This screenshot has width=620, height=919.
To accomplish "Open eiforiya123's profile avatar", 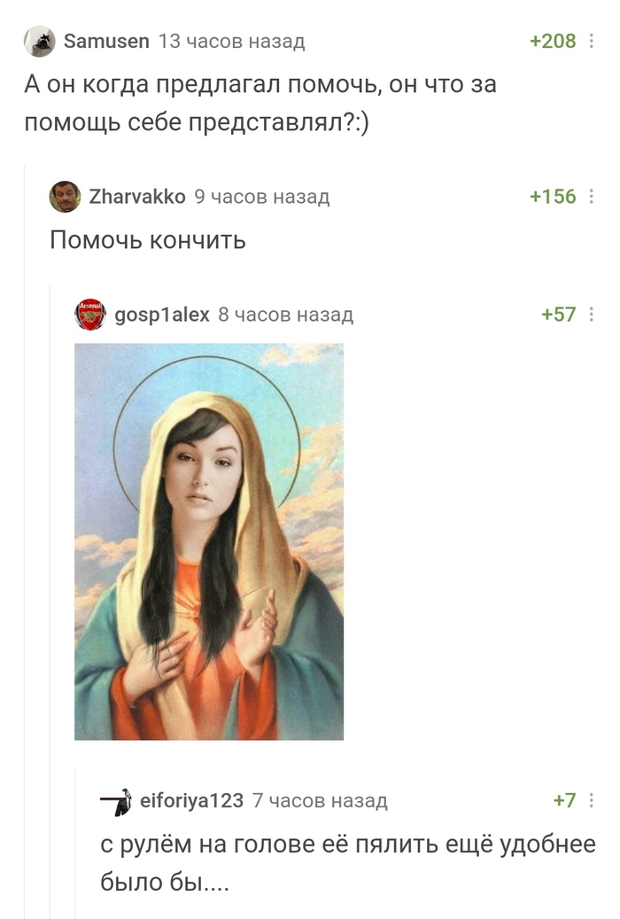I will click(x=115, y=801).
